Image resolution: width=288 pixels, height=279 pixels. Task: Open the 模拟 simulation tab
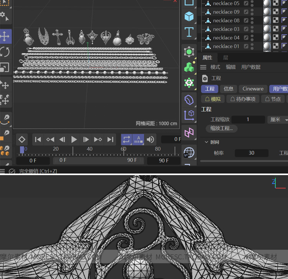213,99
